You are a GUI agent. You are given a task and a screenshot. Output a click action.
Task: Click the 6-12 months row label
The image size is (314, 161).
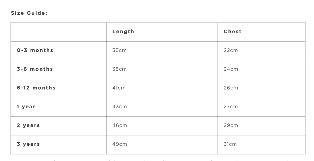pos(36,88)
